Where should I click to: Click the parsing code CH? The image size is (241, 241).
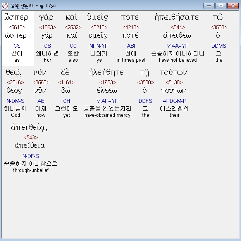pyautogui.click(x=67, y=101)
